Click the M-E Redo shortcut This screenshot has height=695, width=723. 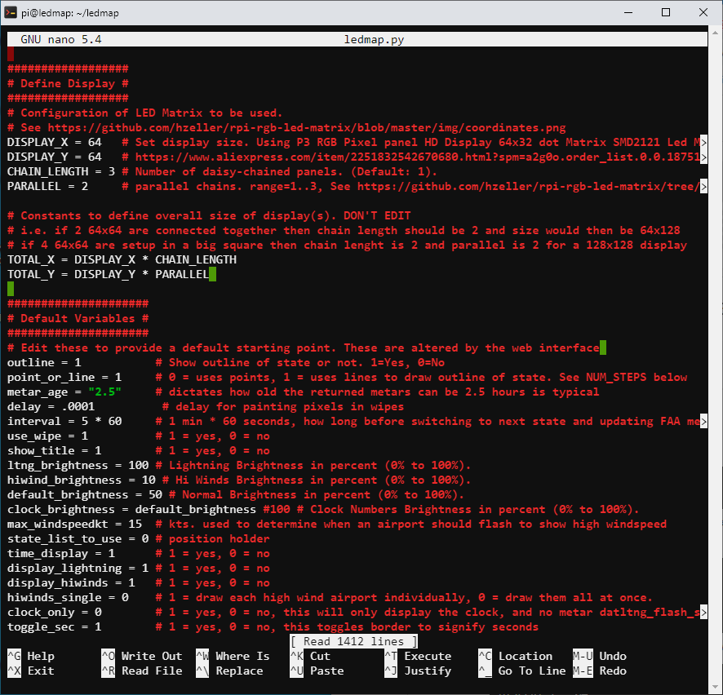[x=600, y=671]
